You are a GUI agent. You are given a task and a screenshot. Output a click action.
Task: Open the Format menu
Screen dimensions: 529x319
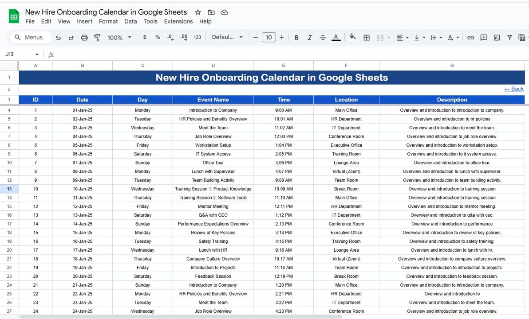tap(108, 22)
